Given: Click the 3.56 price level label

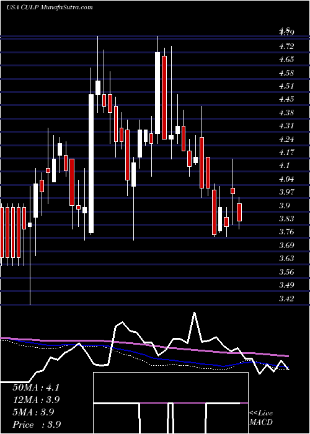Looking at the screenshot, I should tap(286, 272).
